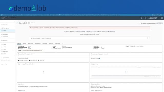The image size is (164, 92).
Task: Open the apps grid icon
Action: click(x=162, y=18)
